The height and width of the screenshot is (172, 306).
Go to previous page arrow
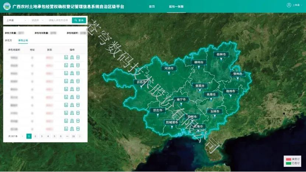22,136
